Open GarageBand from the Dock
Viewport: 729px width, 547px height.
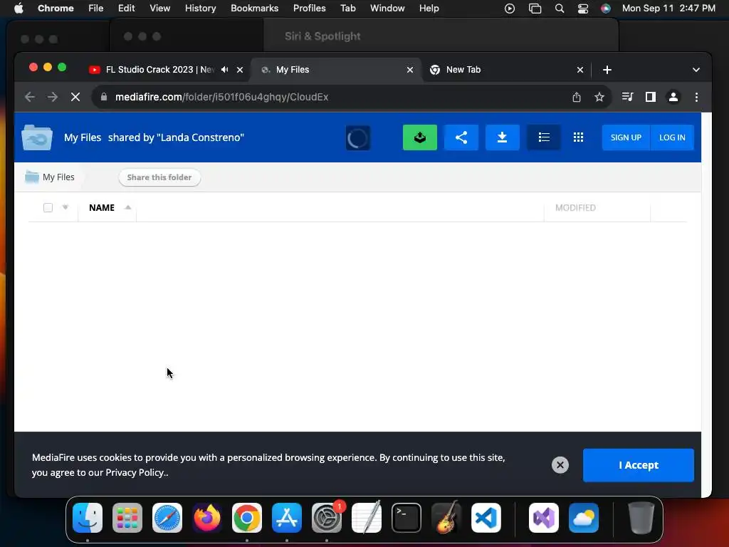(446, 518)
